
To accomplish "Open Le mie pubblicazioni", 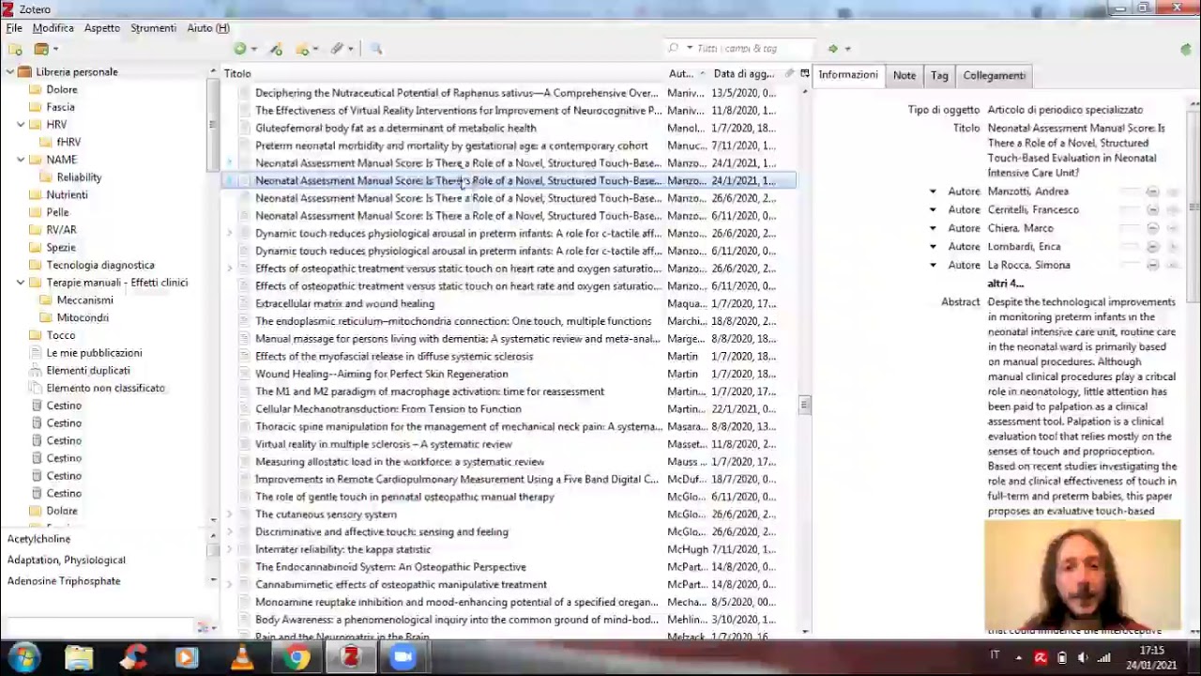I will pyautogui.click(x=94, y=353).
